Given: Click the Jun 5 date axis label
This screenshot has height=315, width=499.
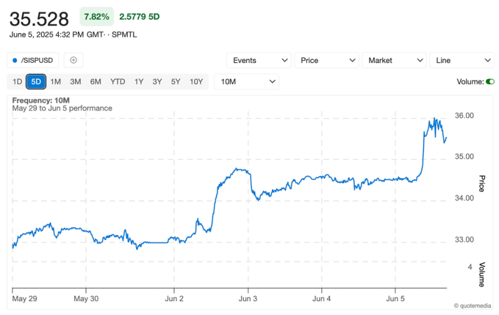Looking at the screenshot, I should (395, 298).
